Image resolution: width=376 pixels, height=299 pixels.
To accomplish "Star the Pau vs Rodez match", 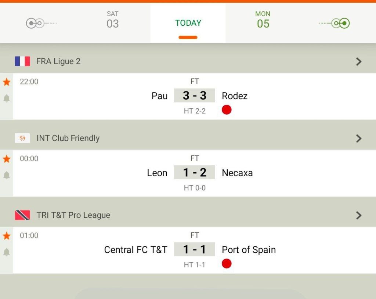I will [6, 82].
